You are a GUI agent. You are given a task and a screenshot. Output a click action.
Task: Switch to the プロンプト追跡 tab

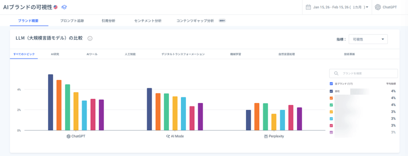[72, 21]
